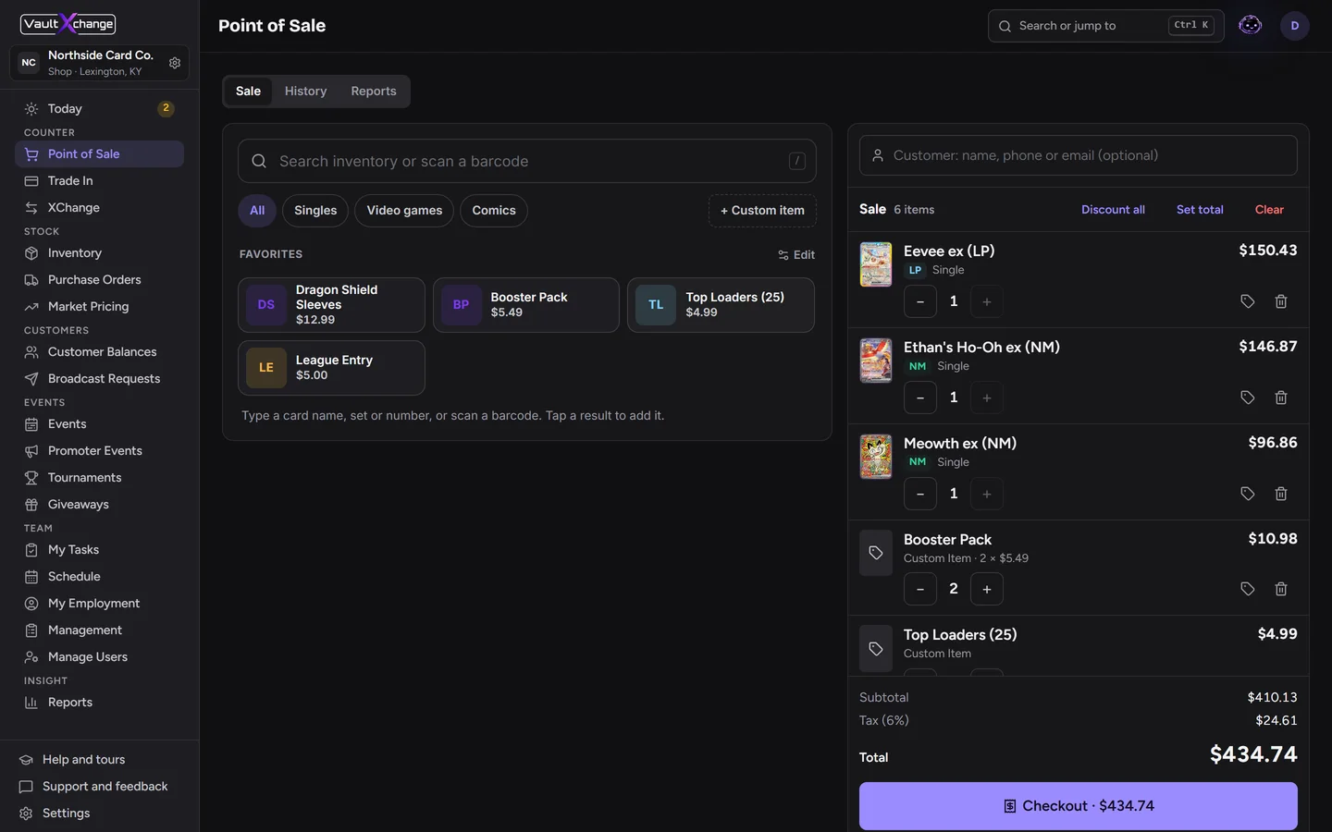Decrease Eevee ex quantity with minus

(x=920, y=301)
